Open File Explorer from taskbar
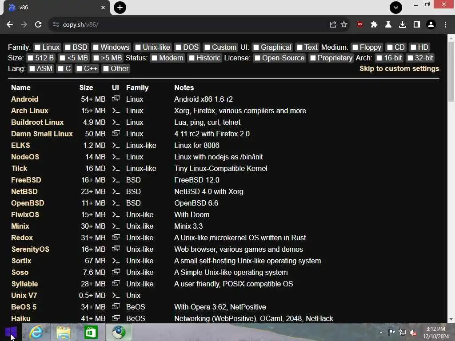Image resolution: width=455 pixels, height=341 pixels. point(64,332)
